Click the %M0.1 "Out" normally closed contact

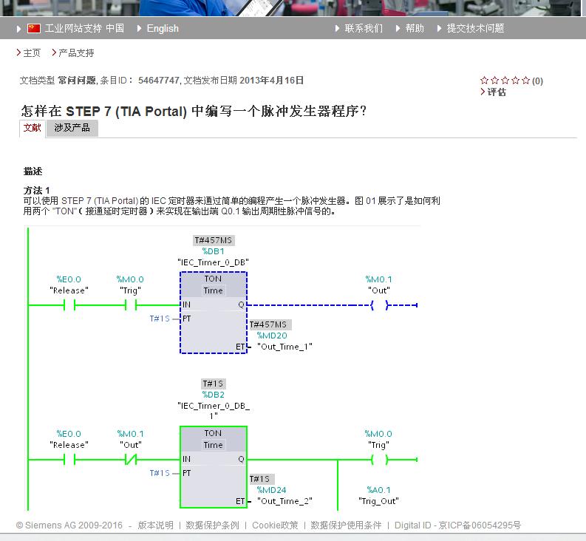click(x=131, y=460)
